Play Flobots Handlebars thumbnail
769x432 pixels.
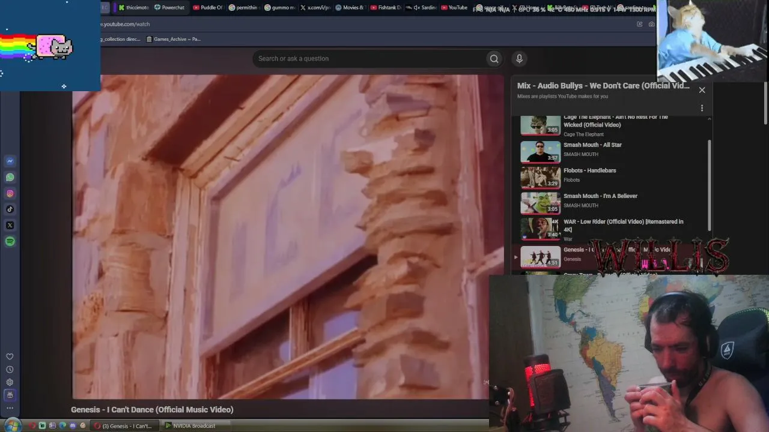click(x=540, y=178)
